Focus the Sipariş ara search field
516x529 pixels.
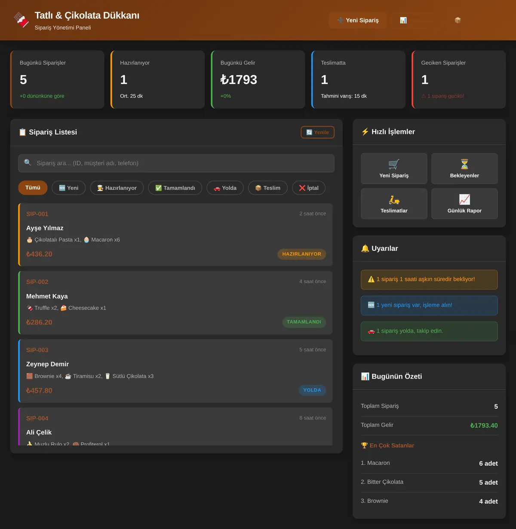coord(176,163)
